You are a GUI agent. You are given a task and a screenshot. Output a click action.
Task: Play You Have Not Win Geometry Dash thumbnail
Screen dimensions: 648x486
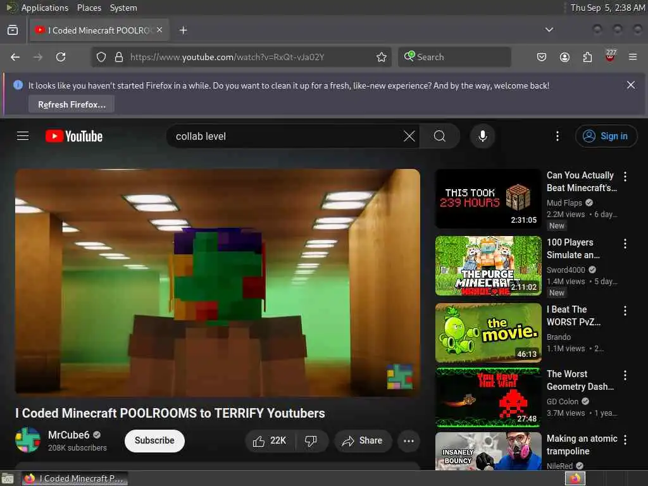point(488,397)
